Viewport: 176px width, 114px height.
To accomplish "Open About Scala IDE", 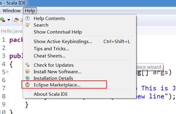I will [80, 94].
